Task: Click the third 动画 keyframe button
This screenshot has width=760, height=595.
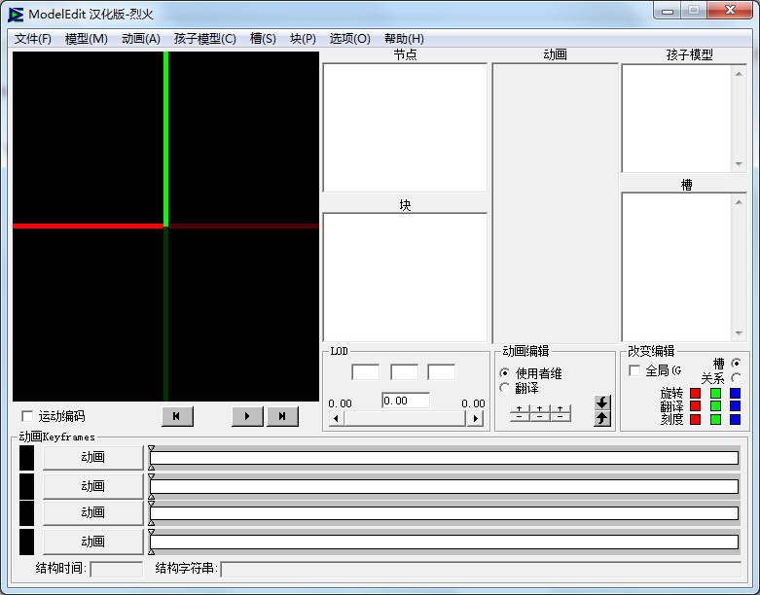Action: (x=93, y=513)
